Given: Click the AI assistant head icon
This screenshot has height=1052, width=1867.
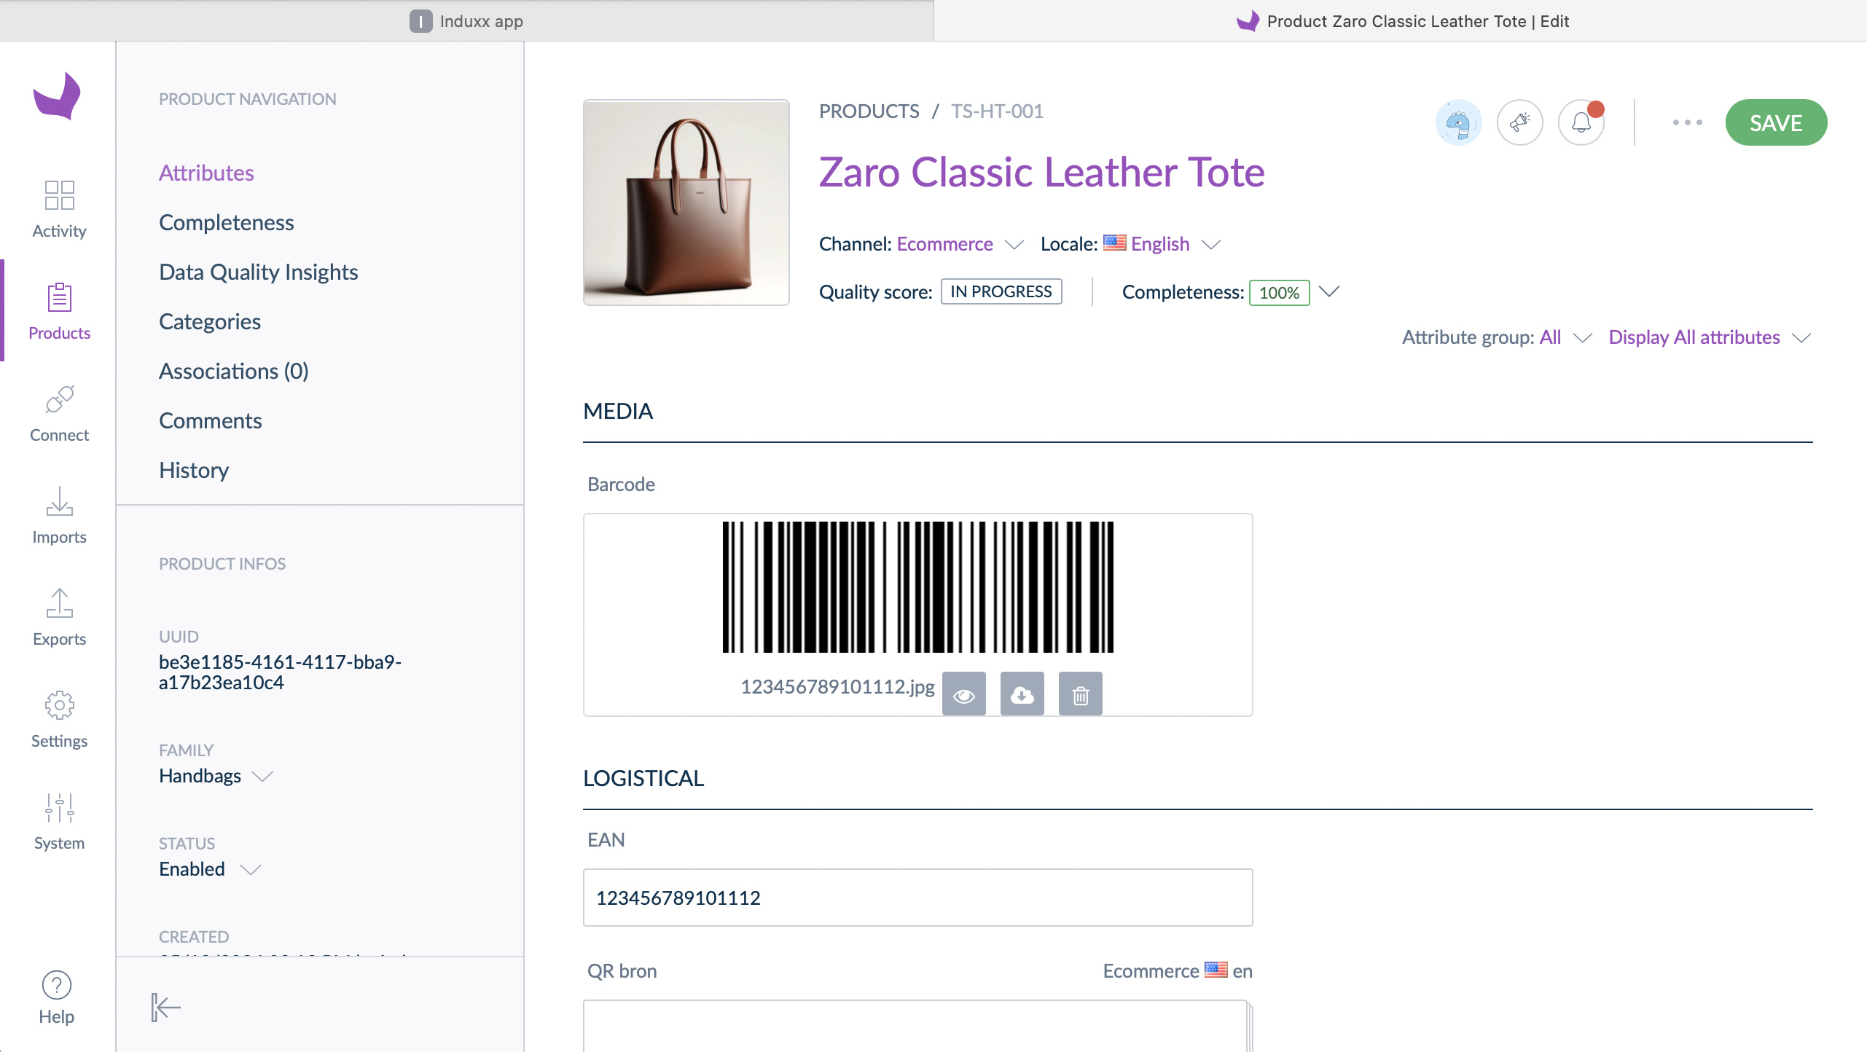Looking at the screenshot, I should pos(1458,122).
